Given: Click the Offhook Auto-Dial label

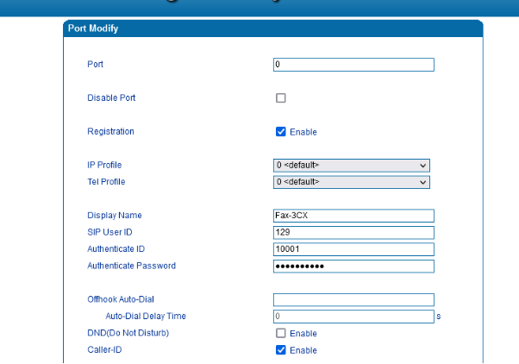Looking at the screenshot, I should (x=121, y=299).
